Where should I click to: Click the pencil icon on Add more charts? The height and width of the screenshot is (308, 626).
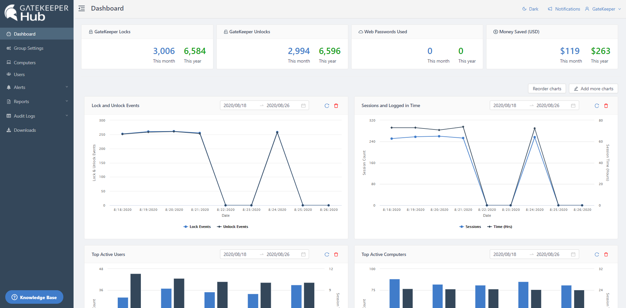point(576,89)
